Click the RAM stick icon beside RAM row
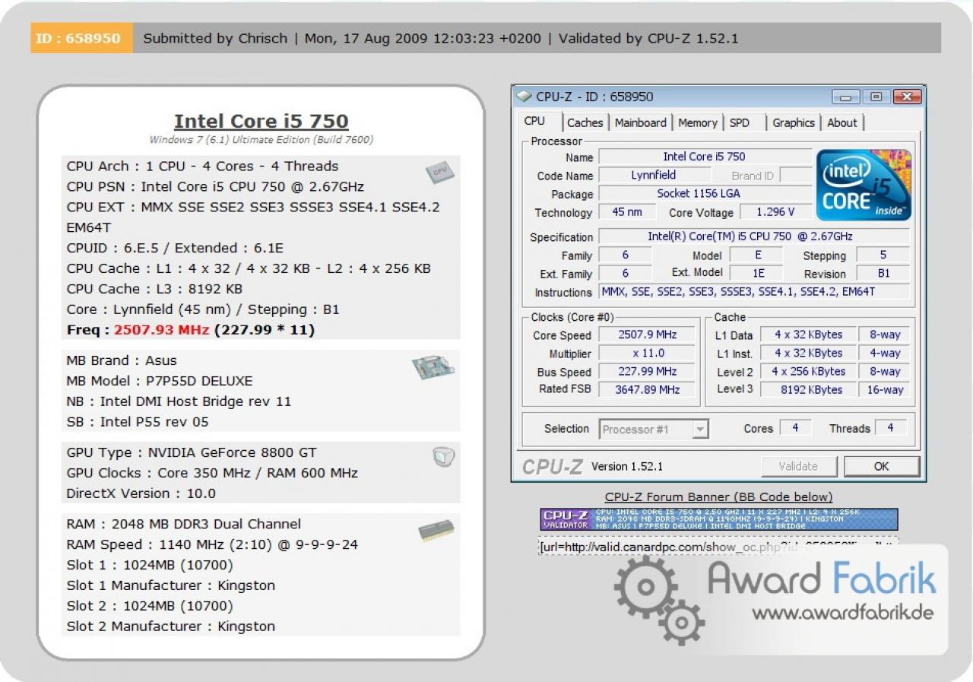 coord(436,530)
